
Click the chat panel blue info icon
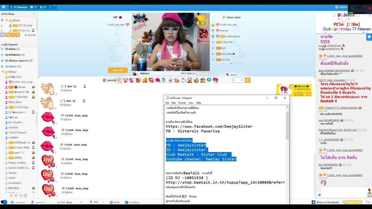pos(369,37)
